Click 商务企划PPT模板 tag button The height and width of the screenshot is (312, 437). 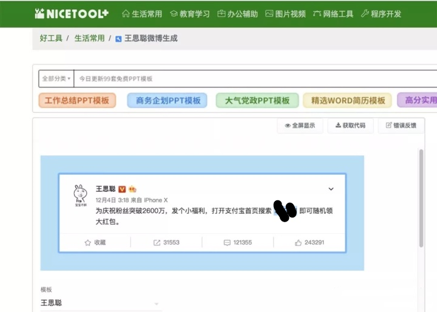pyautogui.click(x=168, y=100)
